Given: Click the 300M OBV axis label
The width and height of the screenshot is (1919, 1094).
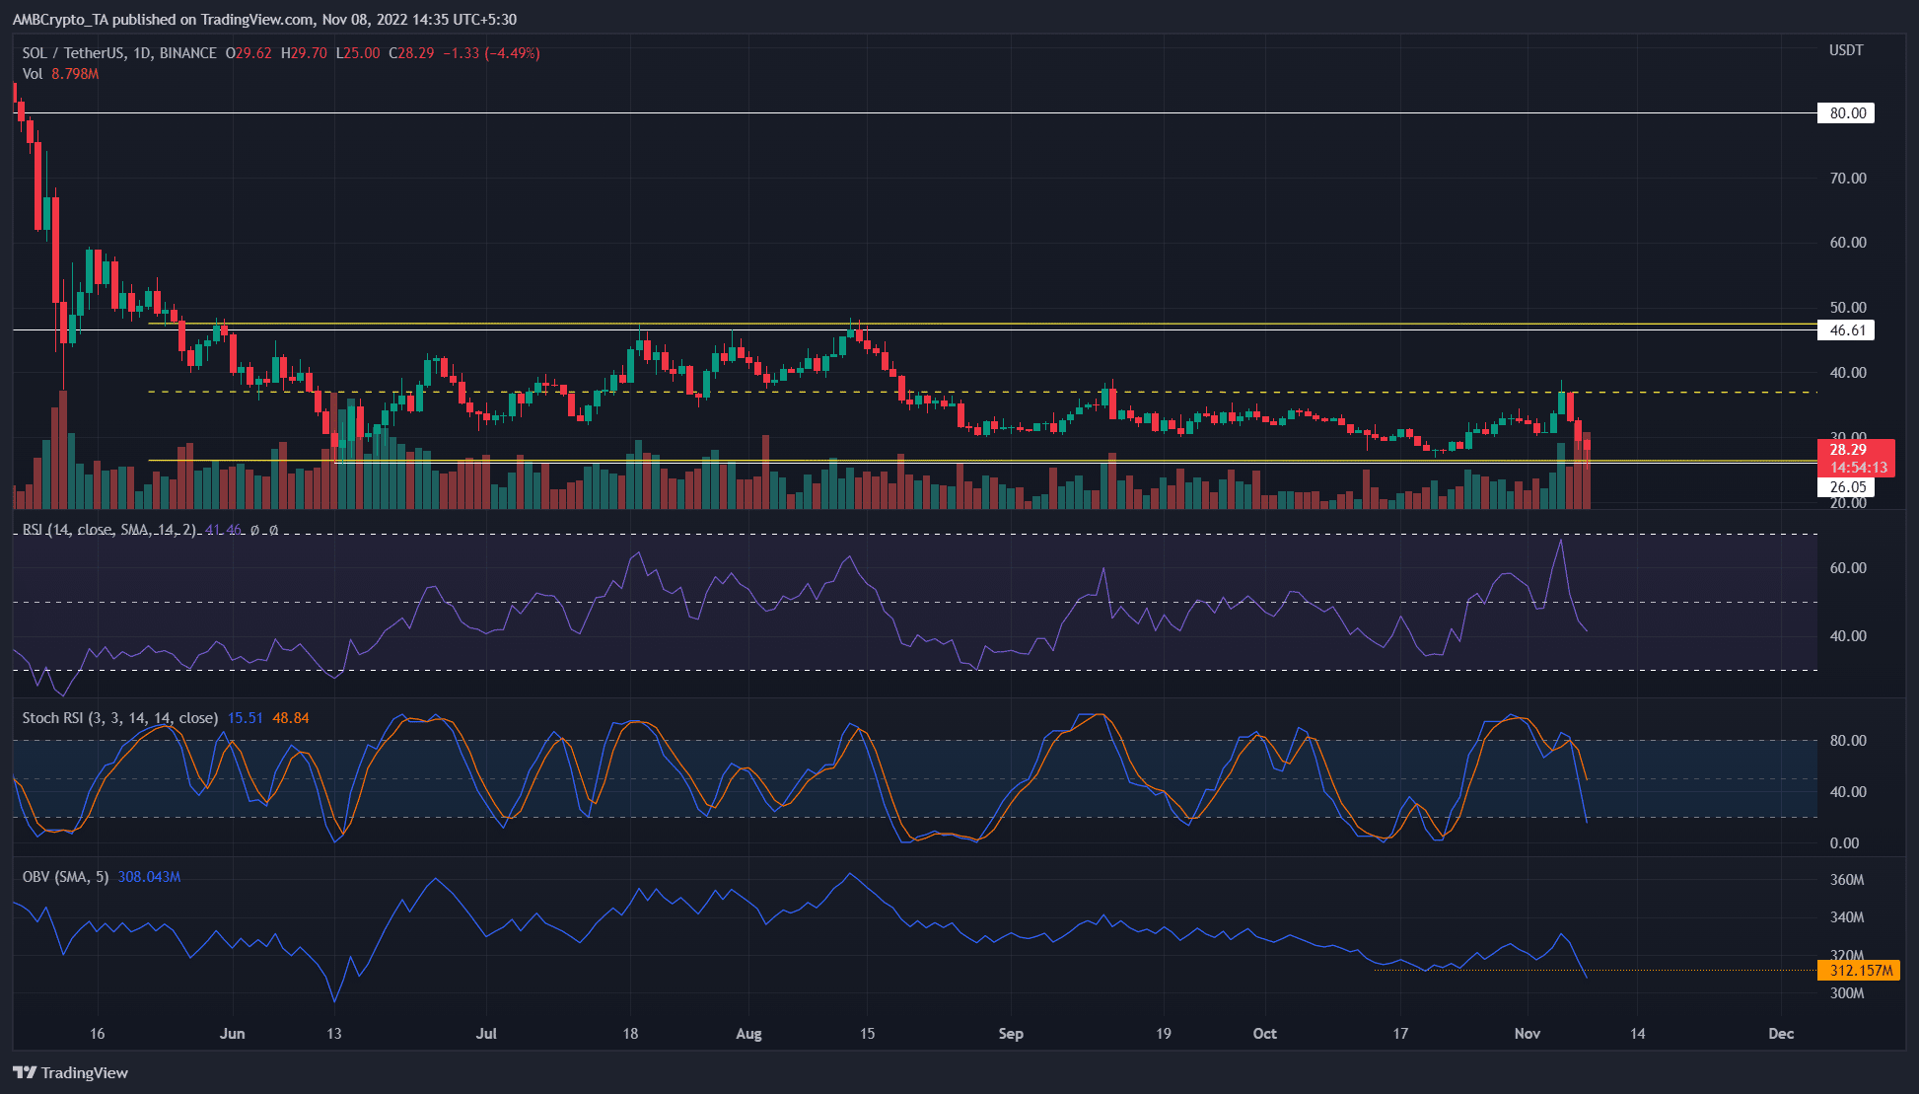Looking at the screenshot, I should tap(1847, 993).
